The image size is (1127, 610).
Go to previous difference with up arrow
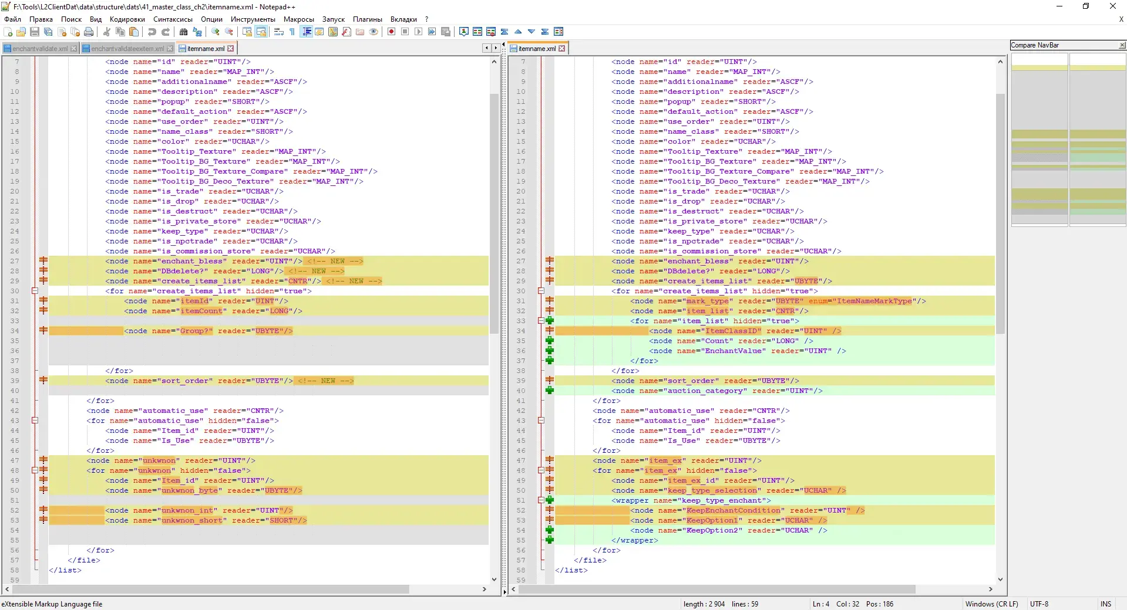[518, 32]
